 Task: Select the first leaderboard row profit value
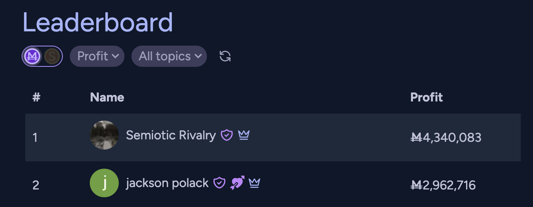click(x=446, y=137)
